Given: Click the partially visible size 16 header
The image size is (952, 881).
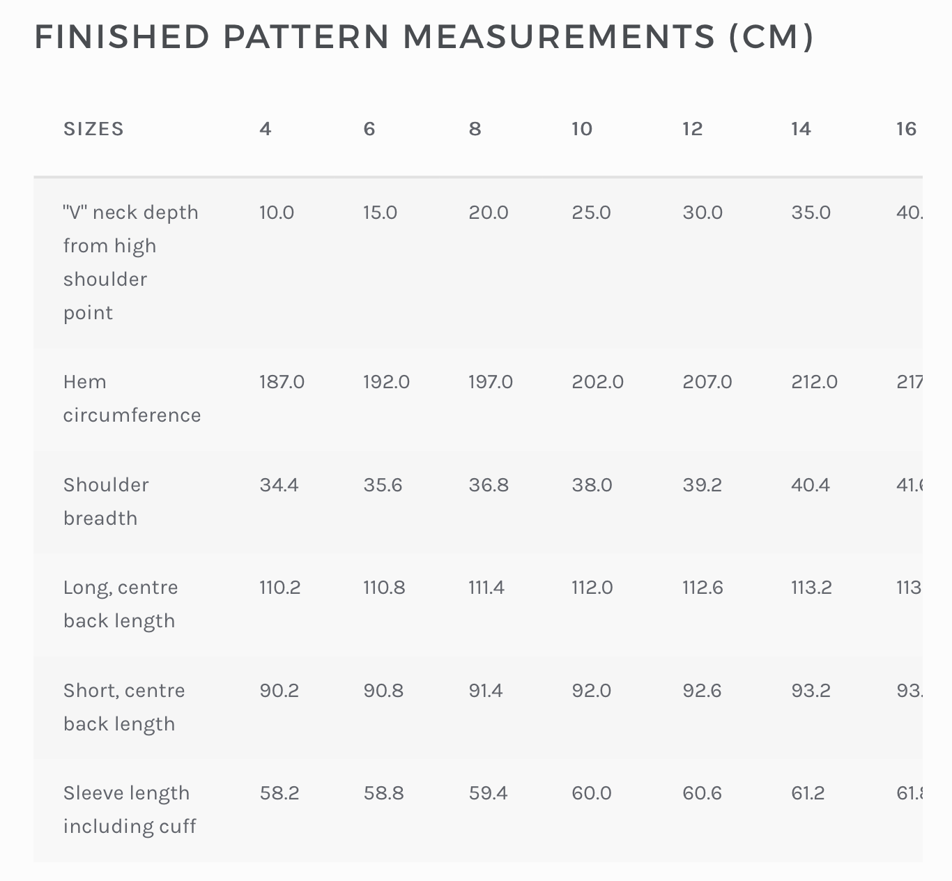Looking at the screenshot, I should click(907, 129).
